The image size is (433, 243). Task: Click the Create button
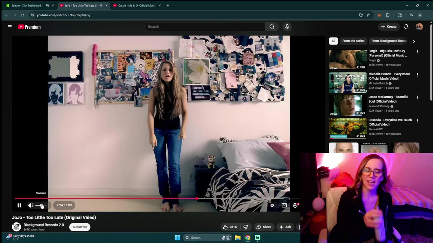[x=389, y=27]
